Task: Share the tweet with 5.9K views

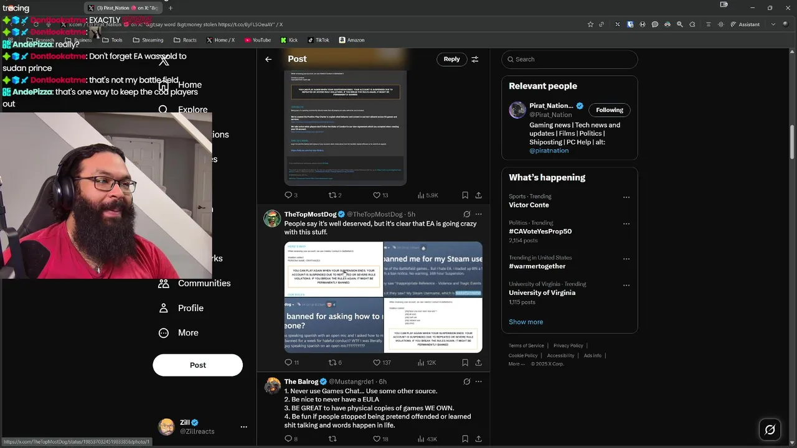Action: 478,195
